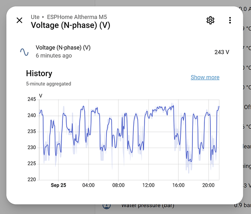251x214 pixels.
Task: Click the 0.9 bar value behind dialog
Action: 242,205
